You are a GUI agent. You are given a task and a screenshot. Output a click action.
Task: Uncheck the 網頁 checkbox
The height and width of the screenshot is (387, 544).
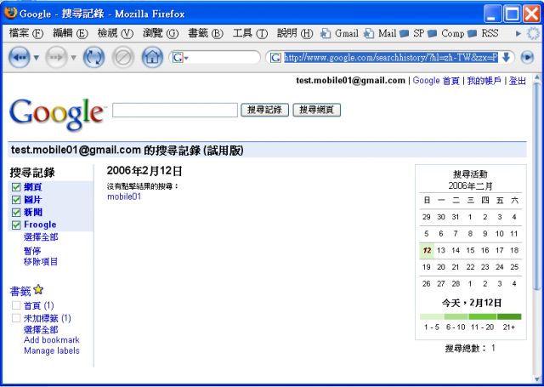click(16, 187)
